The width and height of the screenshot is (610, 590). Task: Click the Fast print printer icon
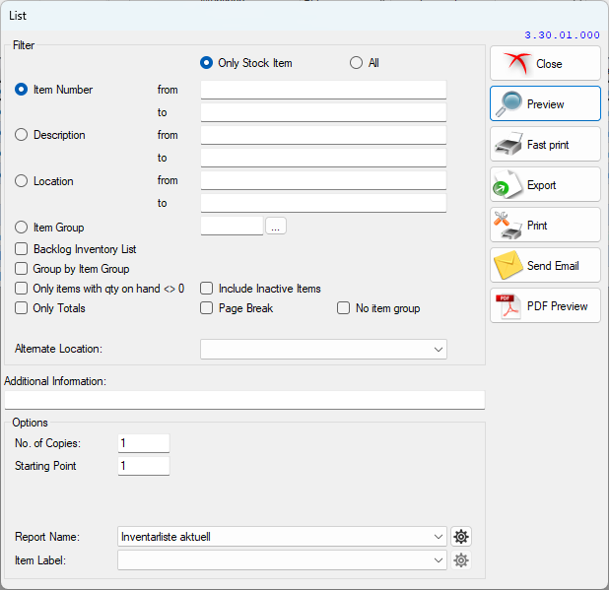(x=508, y=144)
